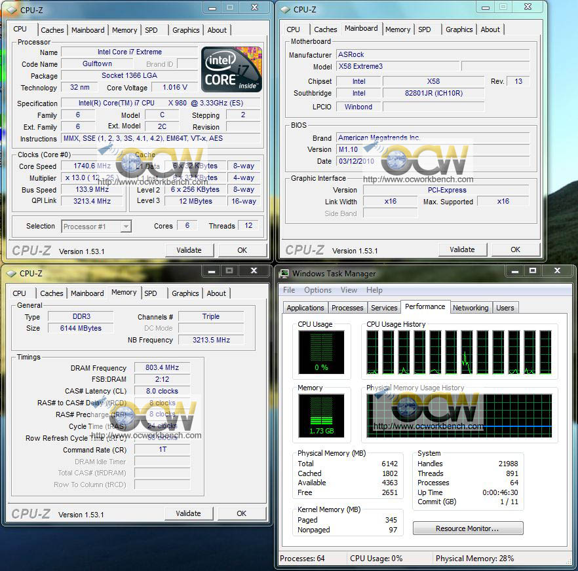The image size is (578, 571).
Task: Click Package value Socket 1366 LGA
Action: (129, 75)
